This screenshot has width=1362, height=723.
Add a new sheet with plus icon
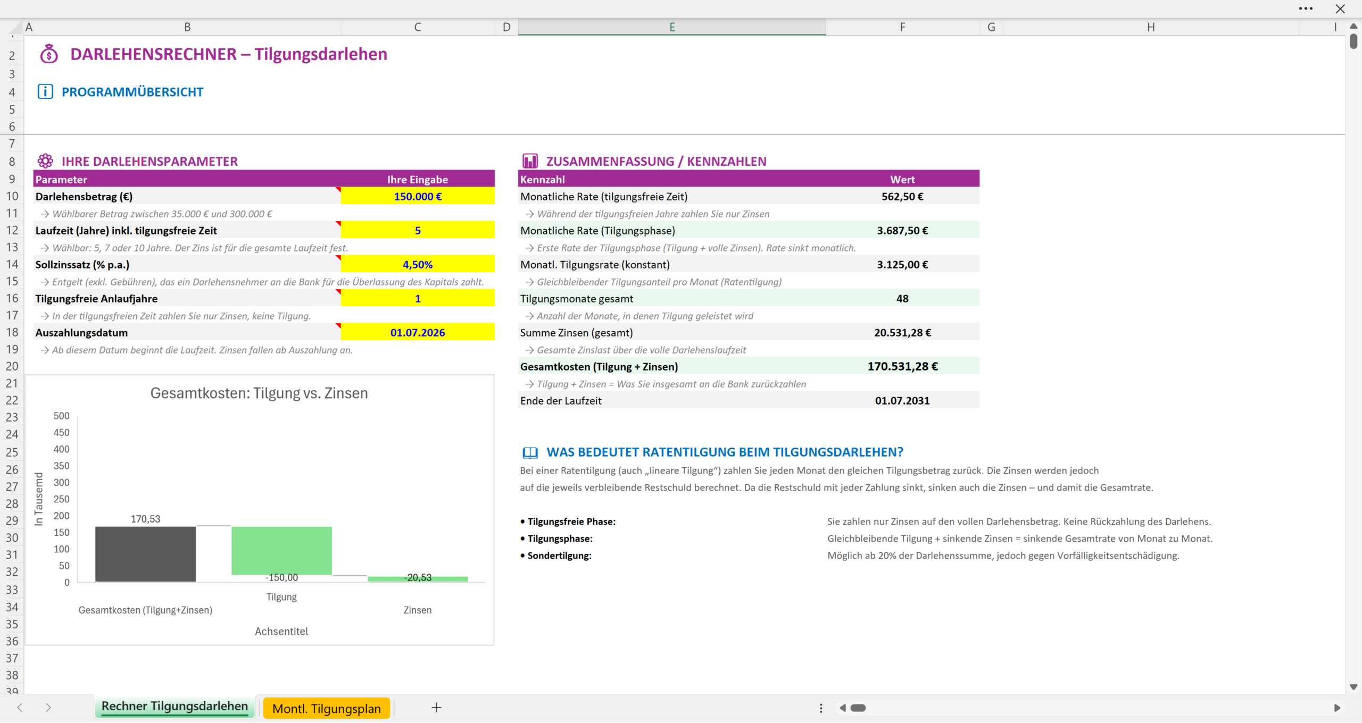436,708
